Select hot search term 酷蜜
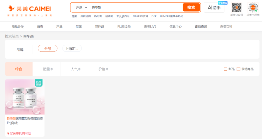The width and height of the screenshot is (262, 139). (74, 16)
